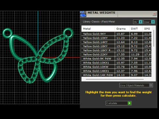The width and height of the screenshot is (159, 119).
Task: Select the Yellow Gold:18KY R... row
Action: click(117, 50)
